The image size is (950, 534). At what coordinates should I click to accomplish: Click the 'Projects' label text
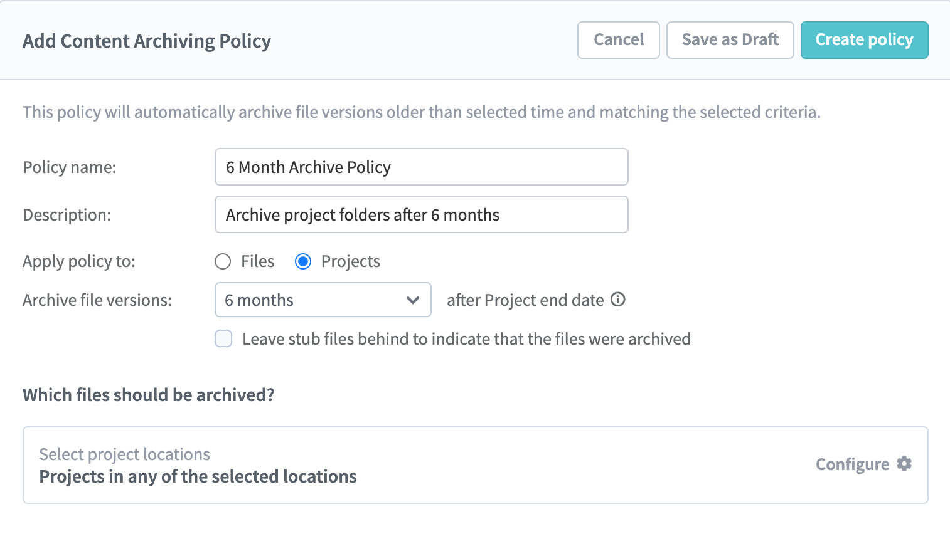pos(350,261)
